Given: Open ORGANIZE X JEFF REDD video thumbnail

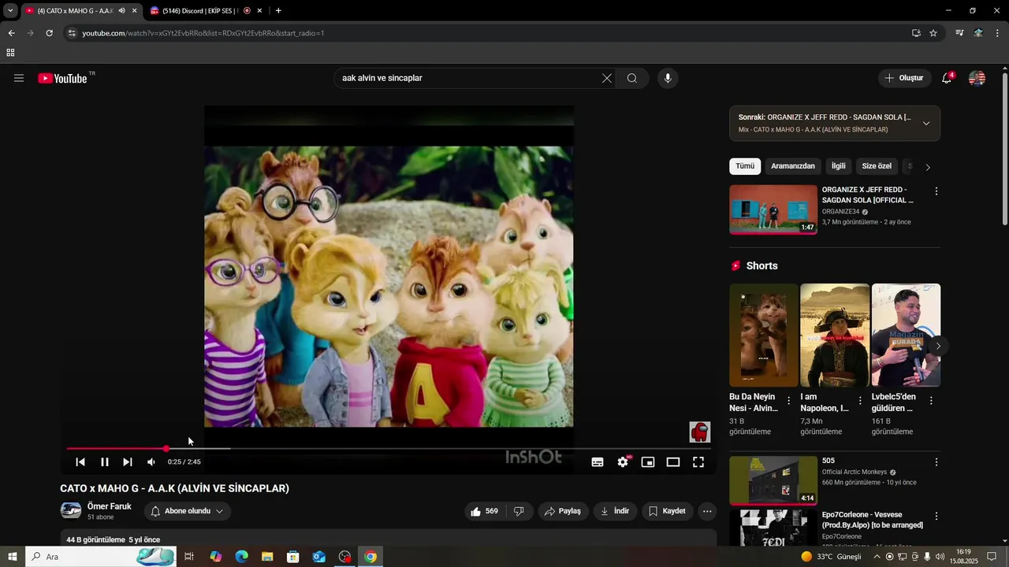Looking at the screenshot, I should tap(773, 209).
